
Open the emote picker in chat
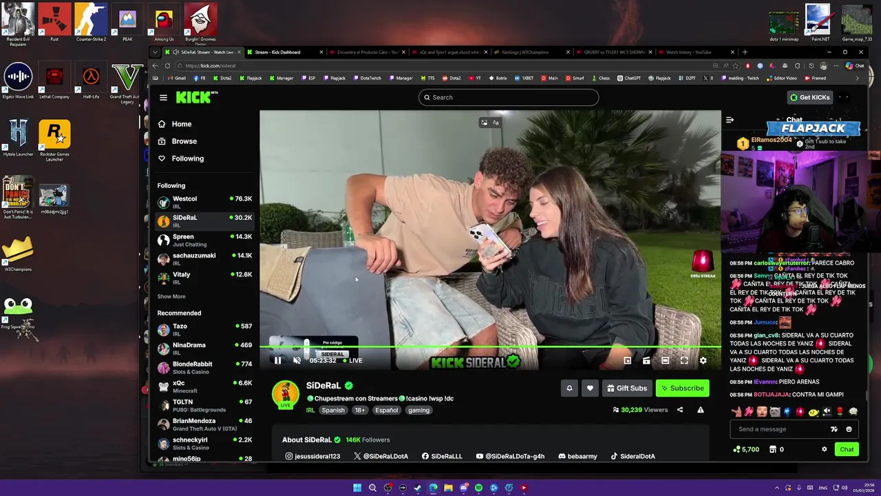[849, 429]
